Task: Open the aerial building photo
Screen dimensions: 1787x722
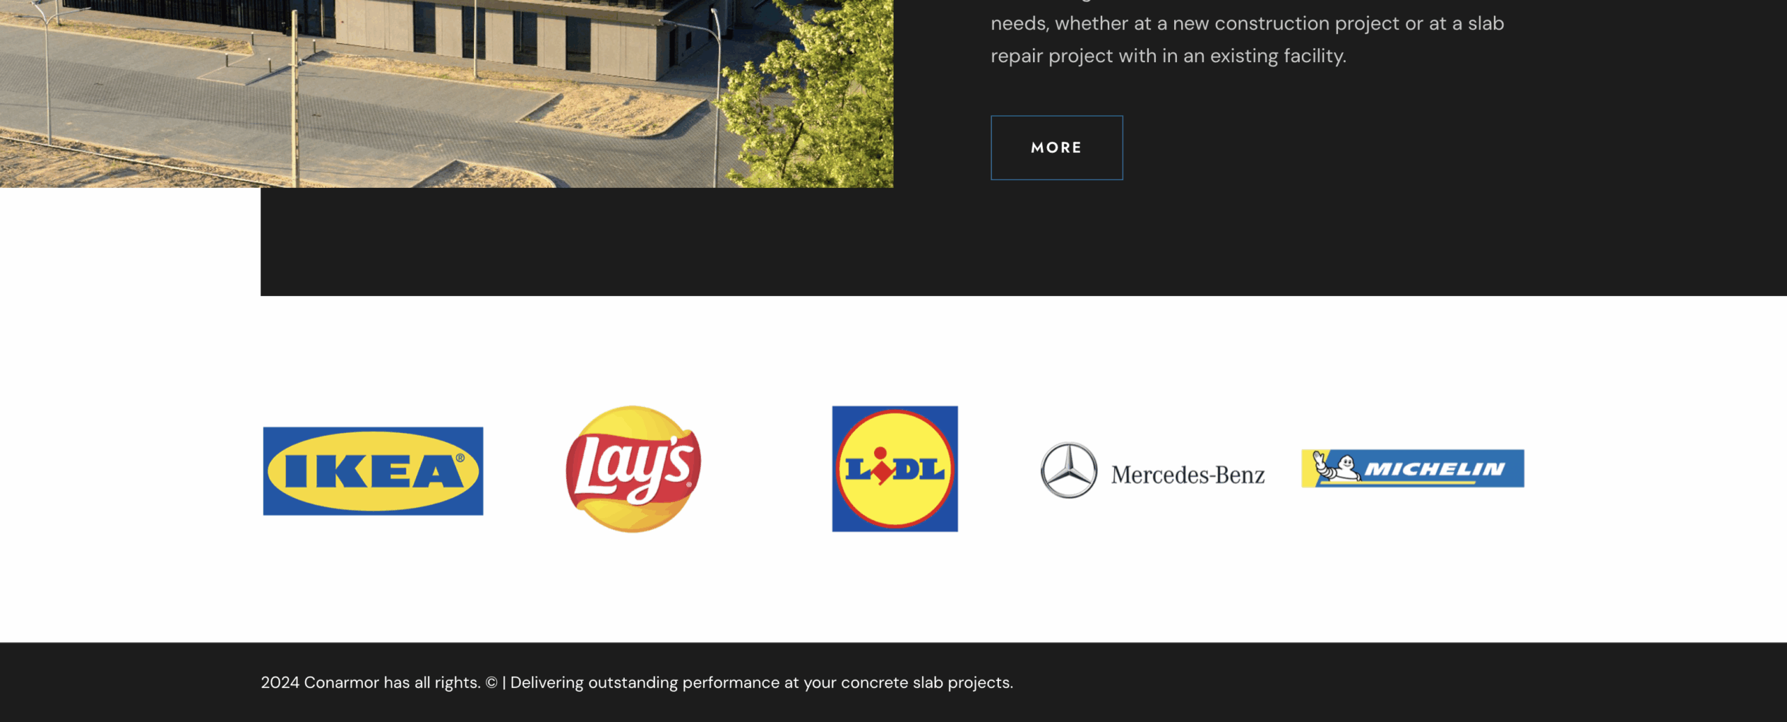Action: tap(447, 94)
